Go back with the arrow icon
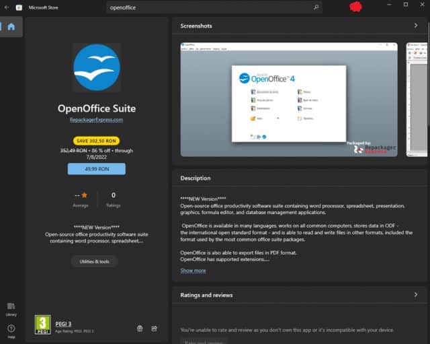 [7, 7]
